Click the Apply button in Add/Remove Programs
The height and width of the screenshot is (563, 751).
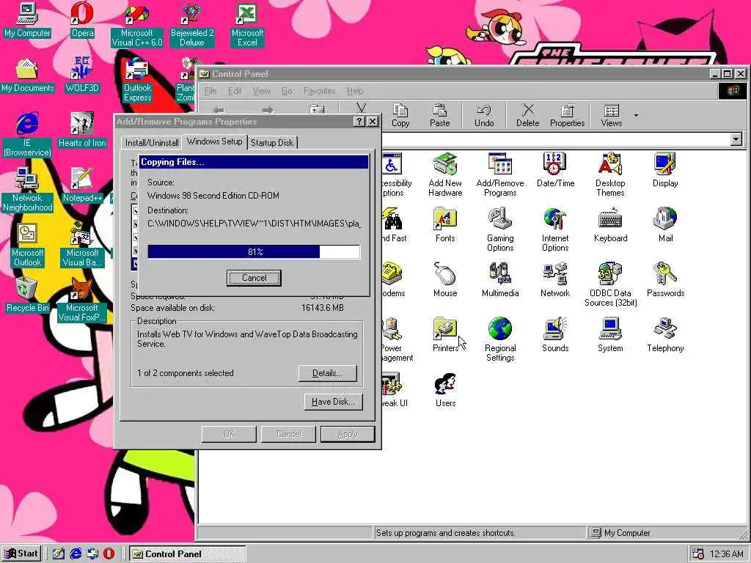[x=347, y=434]
